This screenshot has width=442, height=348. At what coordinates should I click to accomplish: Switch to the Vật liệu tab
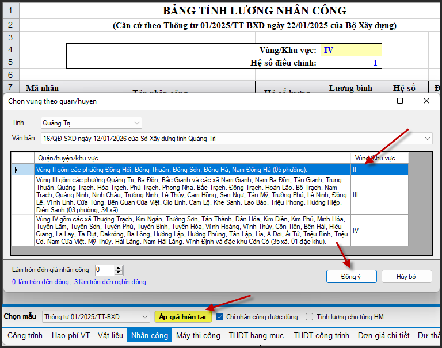[x=110, y=336]
